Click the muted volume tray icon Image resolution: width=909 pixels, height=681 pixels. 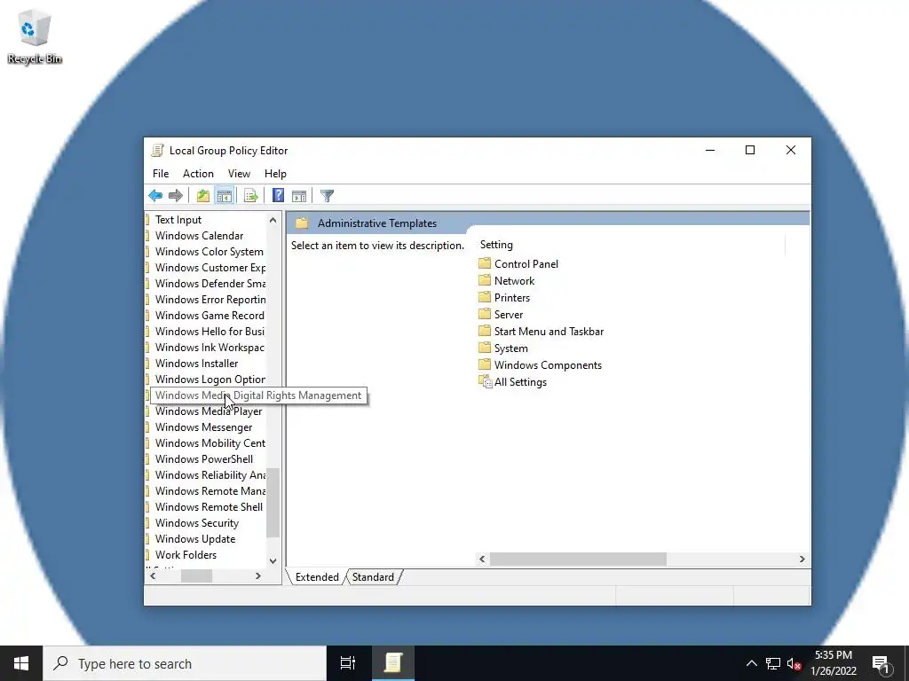pos(794,663)
